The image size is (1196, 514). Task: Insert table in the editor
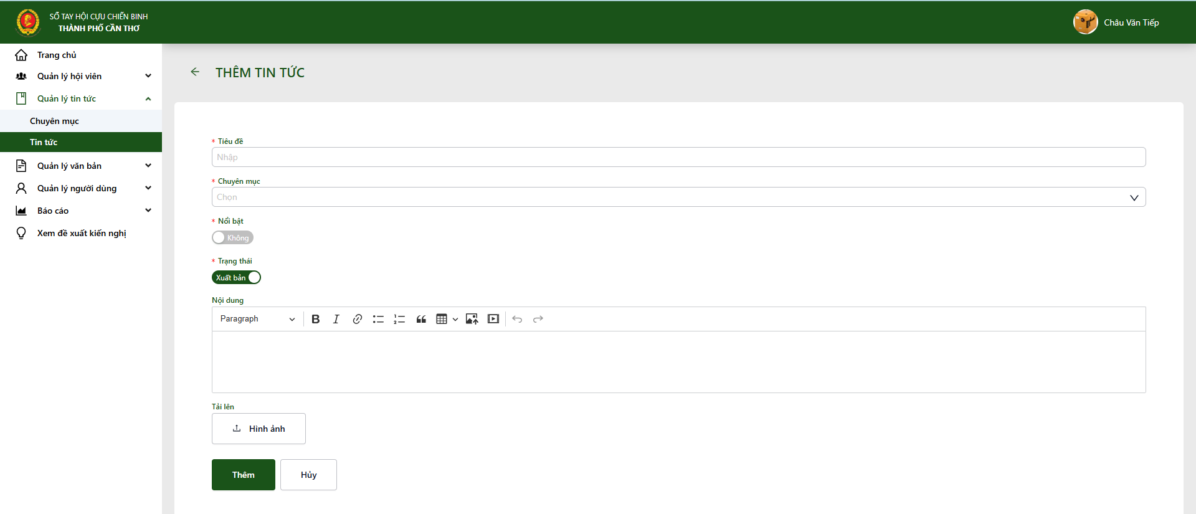pos(442,319)
